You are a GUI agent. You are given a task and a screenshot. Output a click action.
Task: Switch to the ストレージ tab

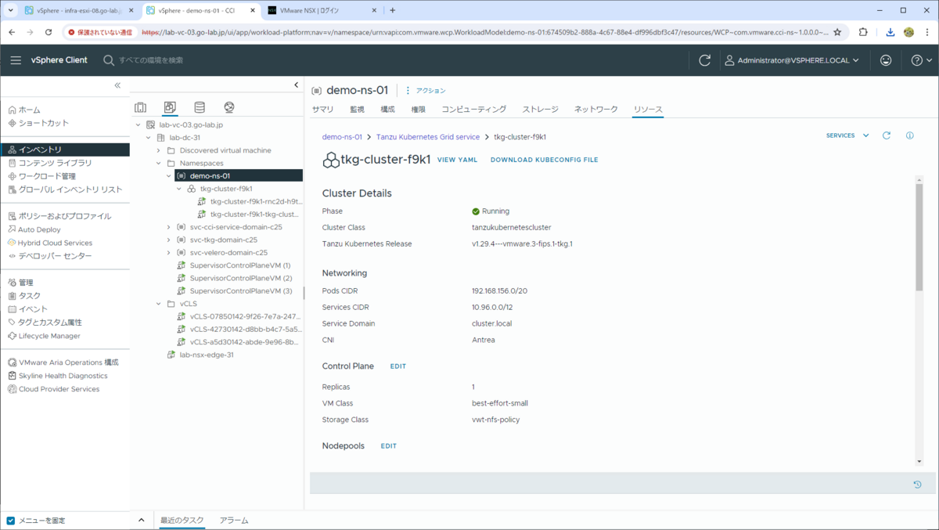[541, 110]
